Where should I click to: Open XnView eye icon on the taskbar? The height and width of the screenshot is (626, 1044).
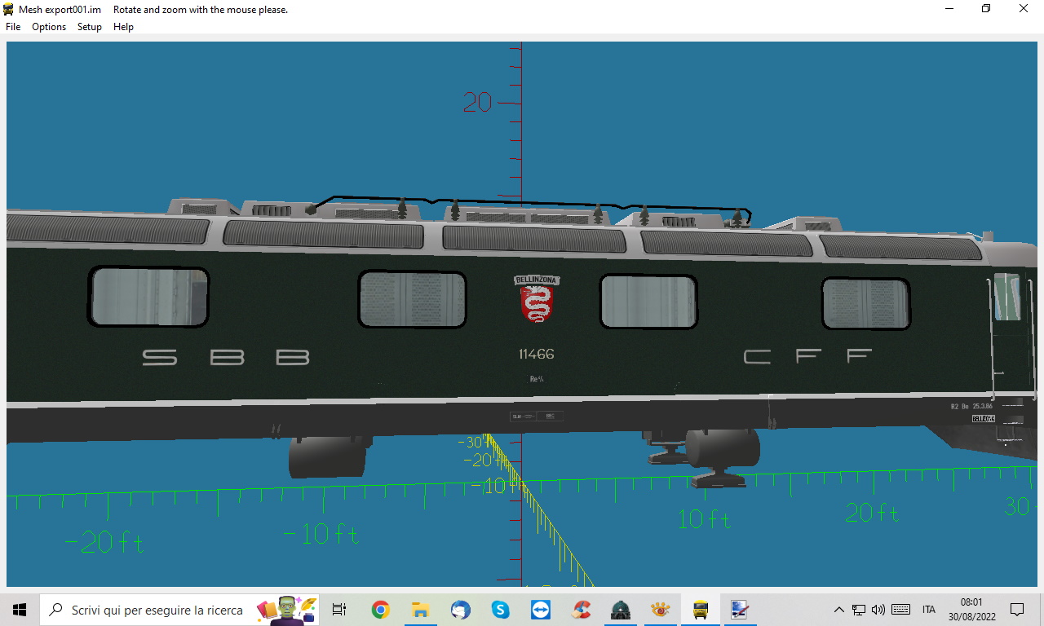tap(661, 610)
